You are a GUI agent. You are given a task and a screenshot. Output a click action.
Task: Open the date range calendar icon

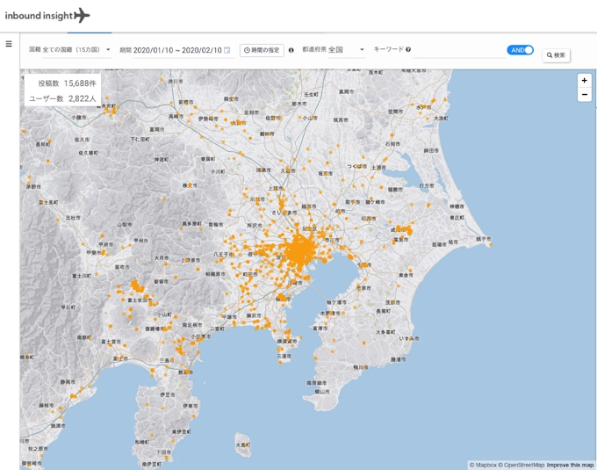click(227, 51)
